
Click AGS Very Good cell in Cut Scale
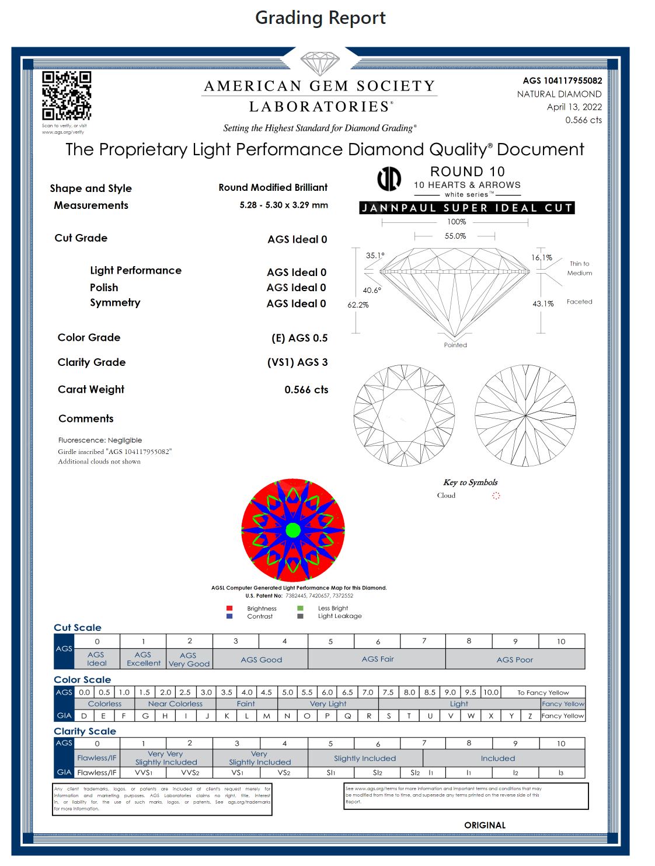(x=189, y=659)
